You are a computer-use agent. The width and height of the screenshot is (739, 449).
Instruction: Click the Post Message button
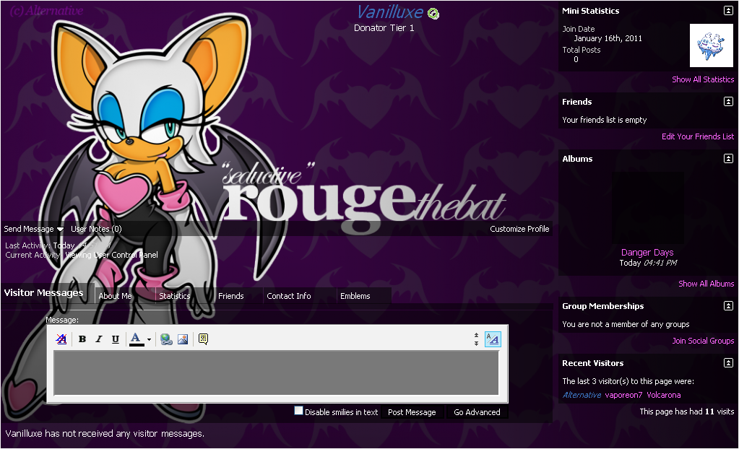point(412,412)
